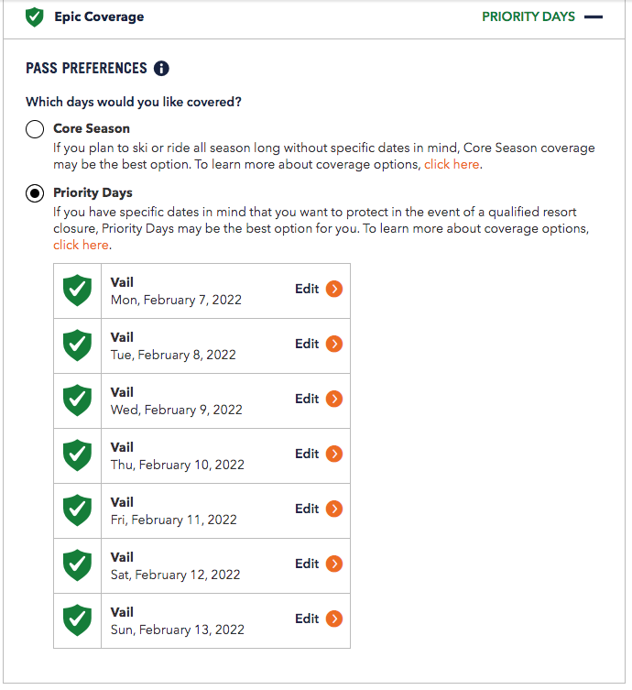This screenshot has width=632, height=690.
Task: Click orange arrow for February 13 row
Action: point(334,619)
